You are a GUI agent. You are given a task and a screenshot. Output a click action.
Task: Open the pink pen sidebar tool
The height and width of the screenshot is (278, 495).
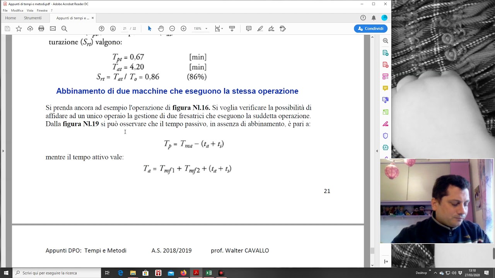386,124
